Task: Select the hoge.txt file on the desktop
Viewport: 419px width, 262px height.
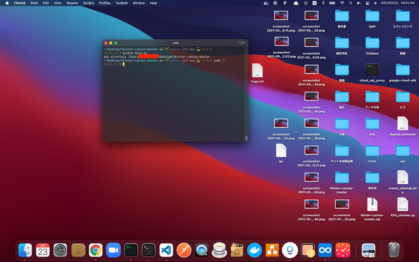Action: (x=257, y=73)
